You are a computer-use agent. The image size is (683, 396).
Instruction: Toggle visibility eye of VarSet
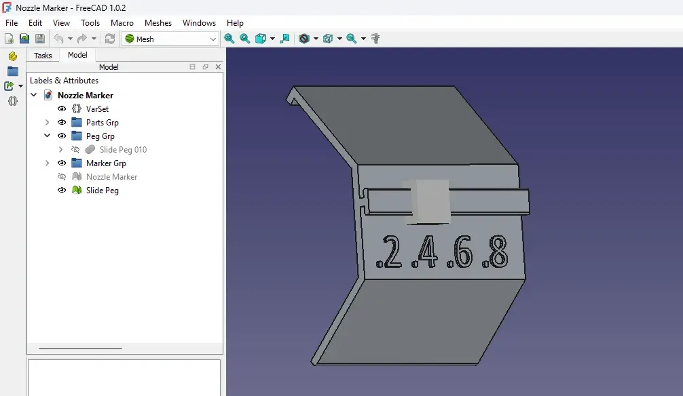(62, 108)
